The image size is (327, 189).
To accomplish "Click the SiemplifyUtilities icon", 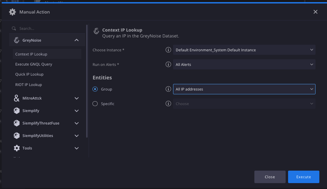I will point(17,136).
